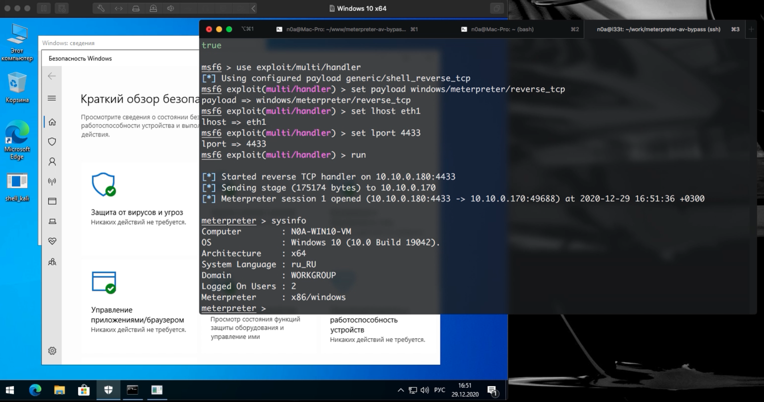The height and width of the screenshot is (402, 764).
Task: Click the back arrow in Windows Security
Action: tap(52, 76)
